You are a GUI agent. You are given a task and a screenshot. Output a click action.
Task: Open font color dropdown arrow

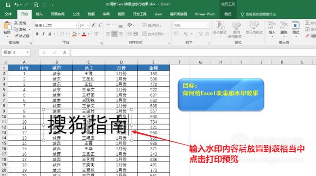[88, 34]
